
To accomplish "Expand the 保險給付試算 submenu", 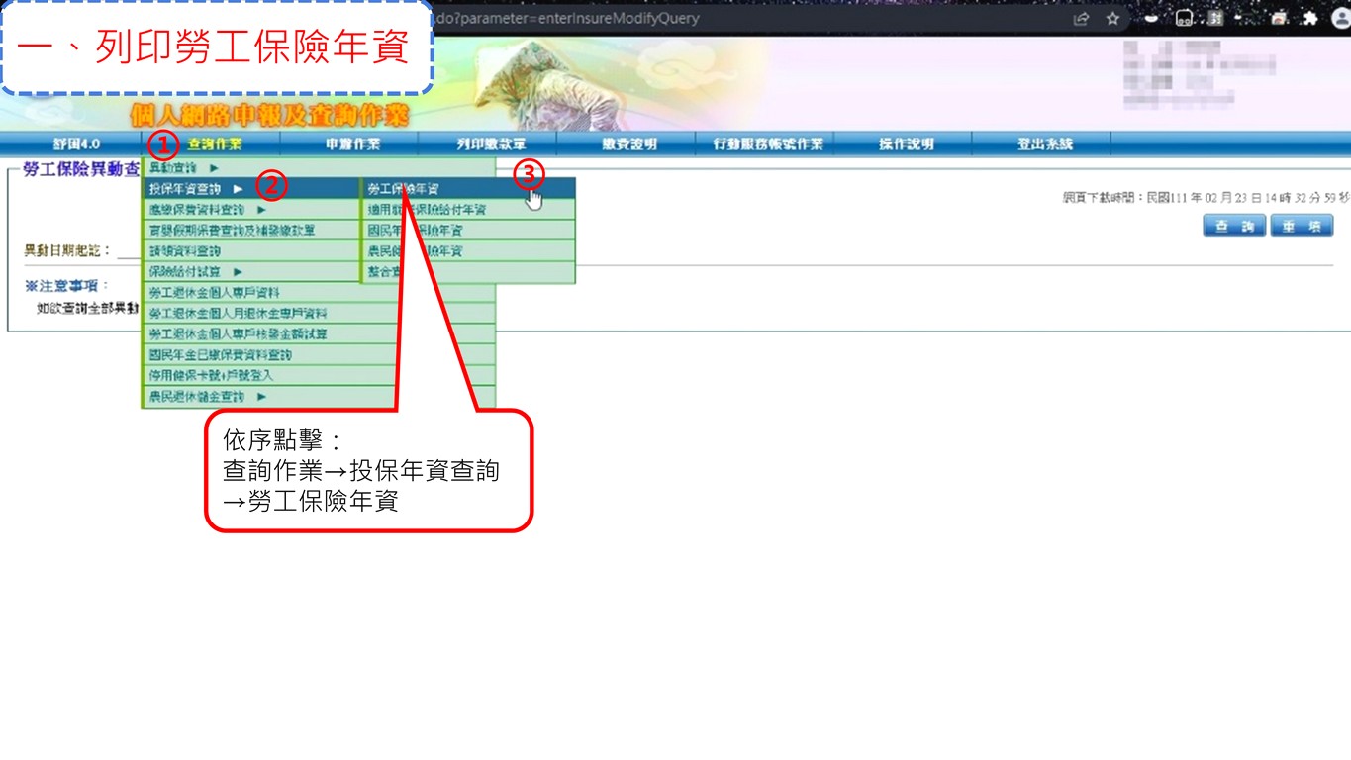I will 251,271.
